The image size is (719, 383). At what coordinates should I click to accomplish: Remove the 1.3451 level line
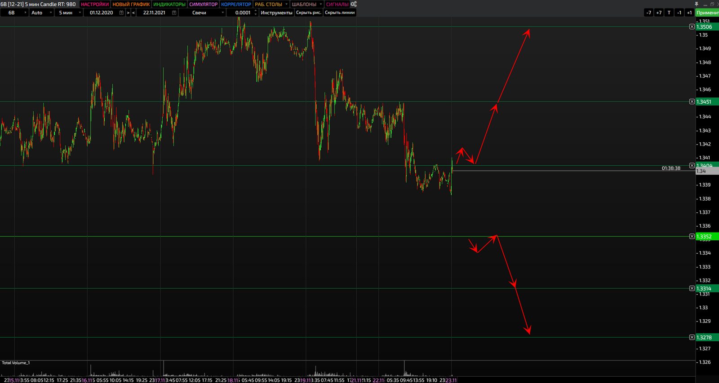pos(692,102)
